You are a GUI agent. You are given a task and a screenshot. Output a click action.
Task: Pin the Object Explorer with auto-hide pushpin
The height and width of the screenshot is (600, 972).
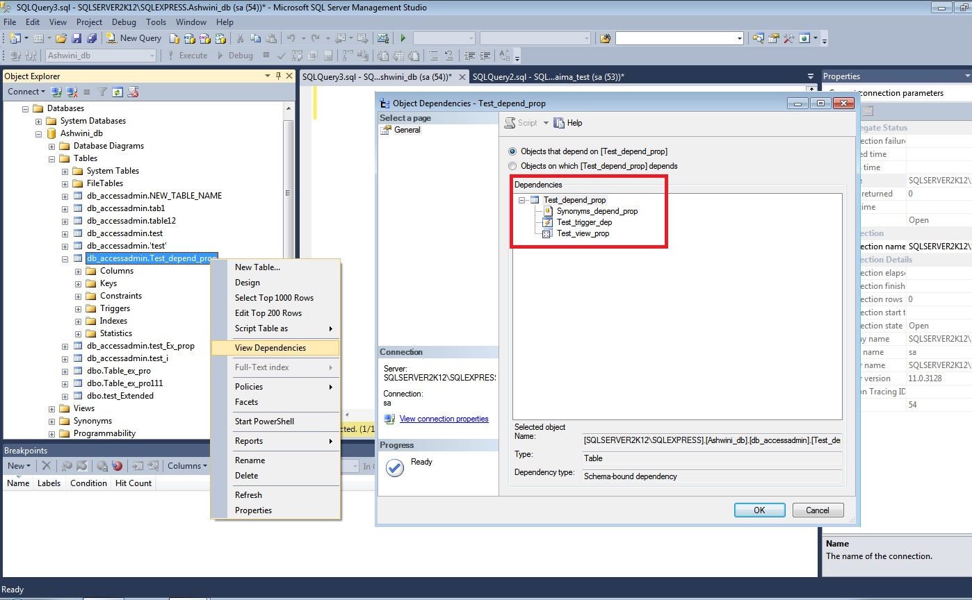tap(278, 76)
